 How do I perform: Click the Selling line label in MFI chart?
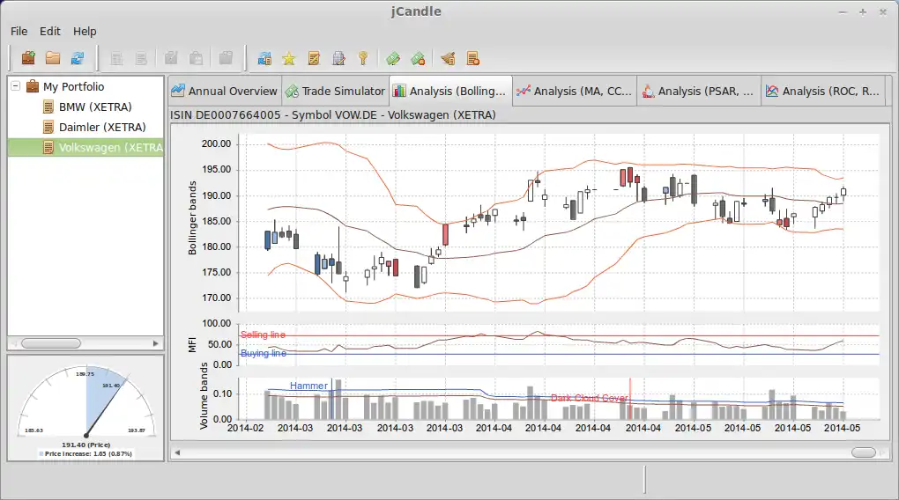[x=264, y=335]
